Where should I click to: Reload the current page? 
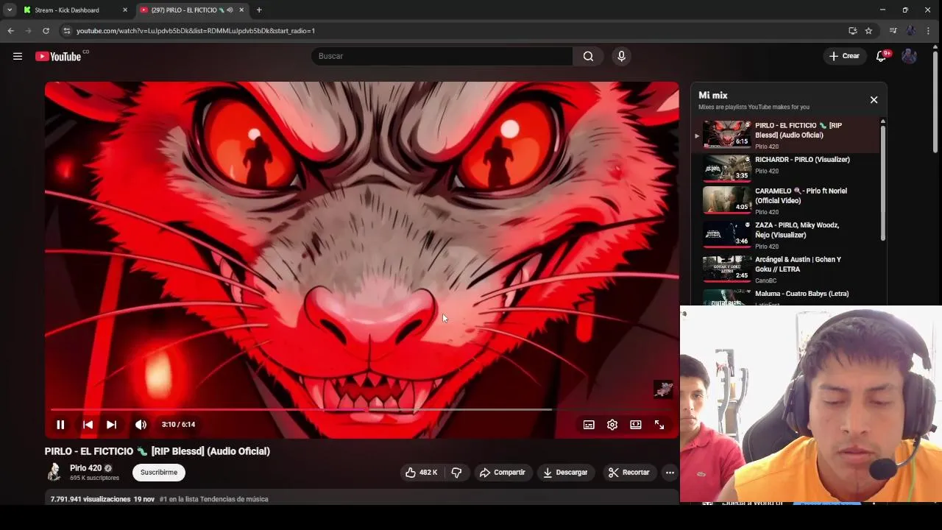pos(46,31)
